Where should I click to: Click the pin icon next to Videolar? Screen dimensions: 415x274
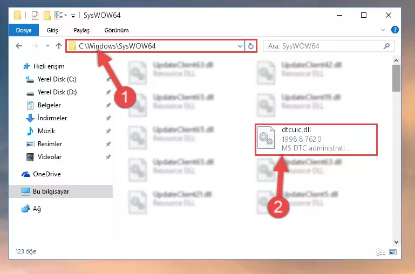108,157
